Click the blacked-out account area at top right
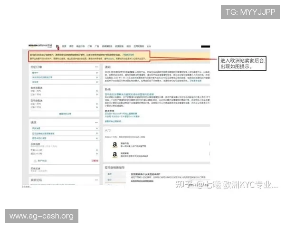This screenshot has height=228, width=285. click(205, 47)
